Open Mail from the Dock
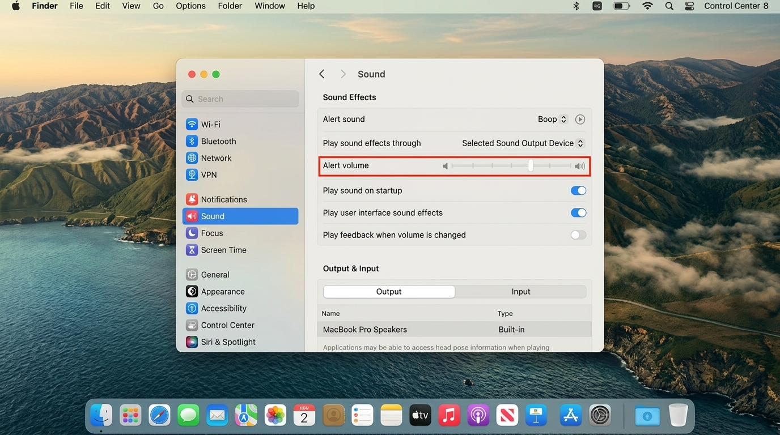Image resolution: width=780 pixels, height=435 pixels. (x=217, y=415)
